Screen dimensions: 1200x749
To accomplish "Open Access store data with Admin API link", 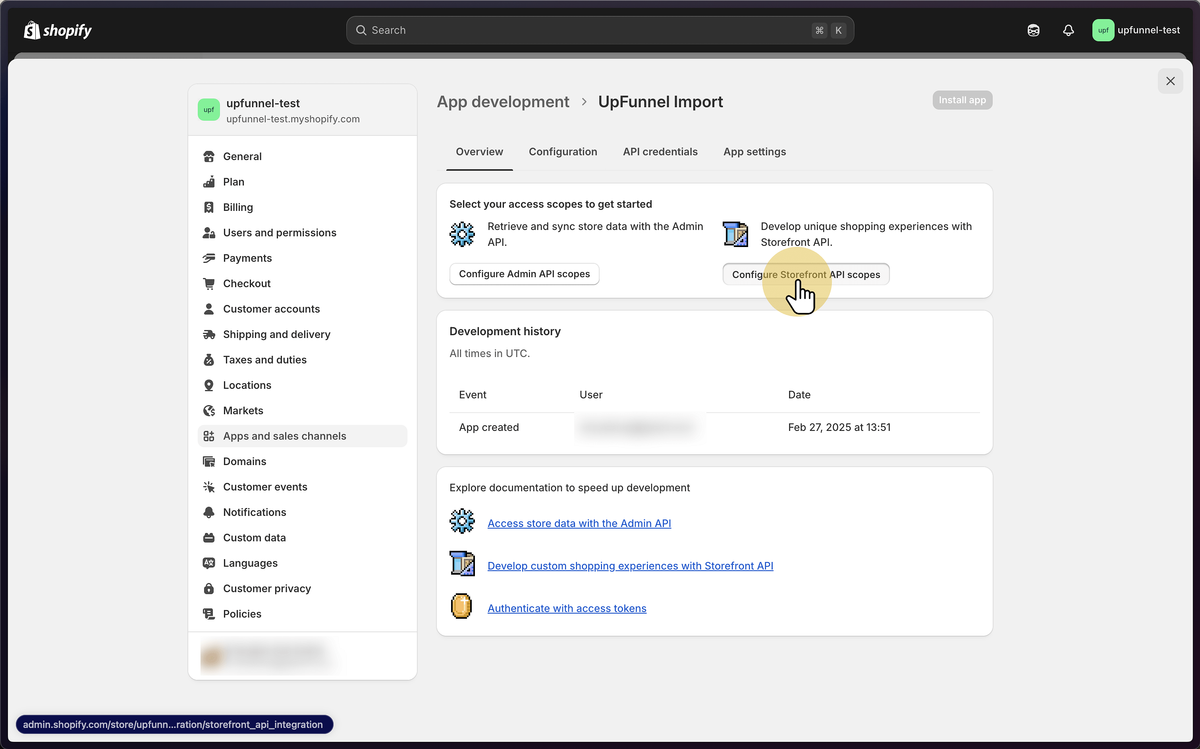I will point(579,523).
